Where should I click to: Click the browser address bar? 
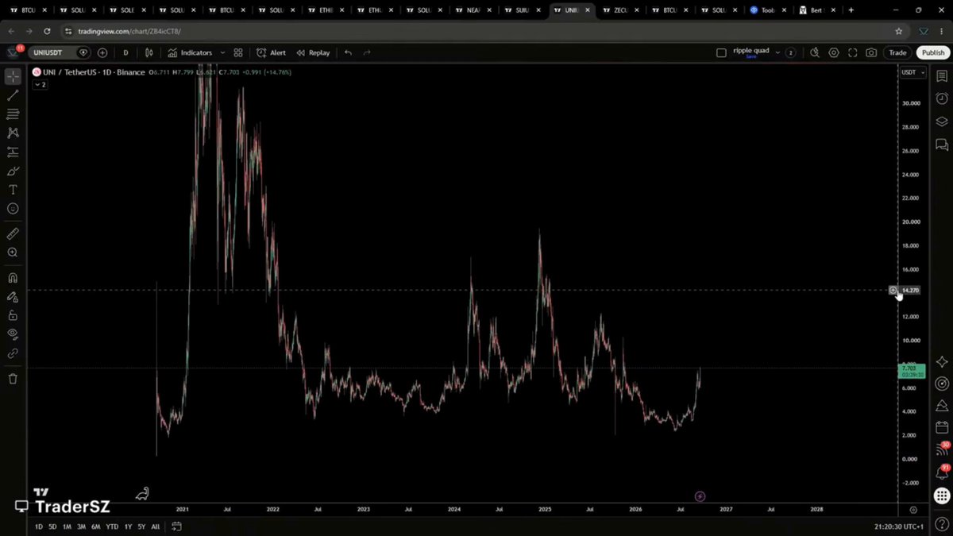tap(476, 31)
